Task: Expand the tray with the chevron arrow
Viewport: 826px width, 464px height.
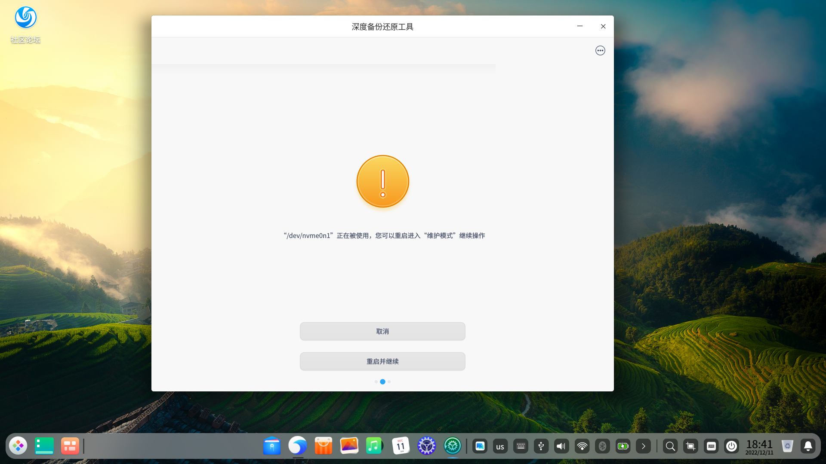Action: pos(644,446)
